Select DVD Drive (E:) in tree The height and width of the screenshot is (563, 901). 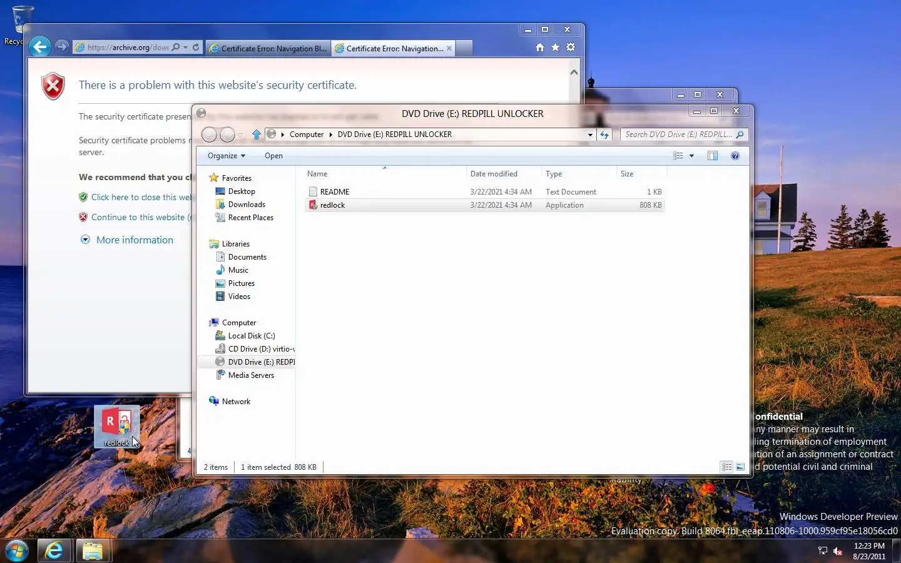255,362
